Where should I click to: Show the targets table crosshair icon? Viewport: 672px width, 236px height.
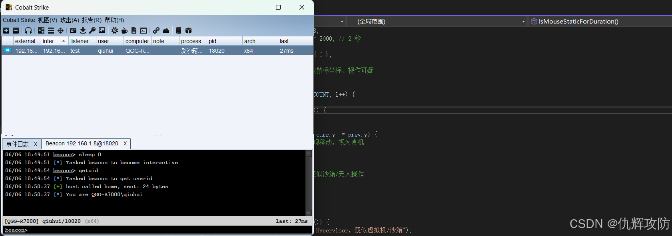60,30
